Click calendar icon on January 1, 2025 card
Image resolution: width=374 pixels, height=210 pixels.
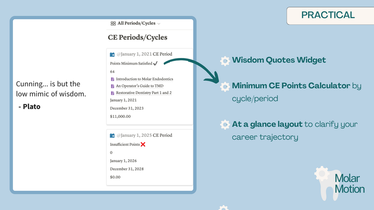[112, 136]
